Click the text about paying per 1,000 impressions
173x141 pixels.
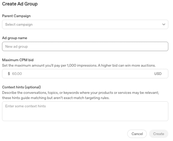pos(79,65)
